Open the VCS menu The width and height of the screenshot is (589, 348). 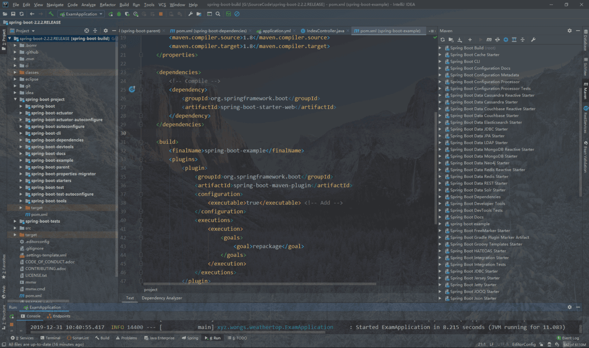[x=162, y=4]
